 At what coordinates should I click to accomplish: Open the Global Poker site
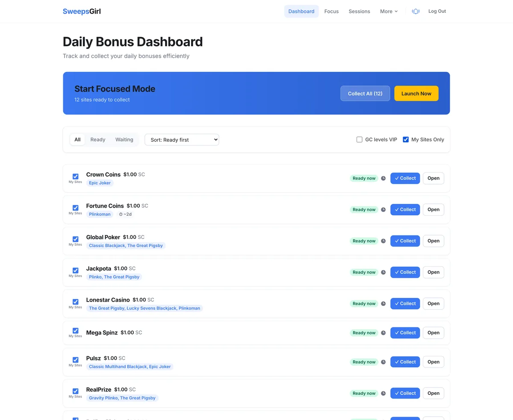pos(433,241)
